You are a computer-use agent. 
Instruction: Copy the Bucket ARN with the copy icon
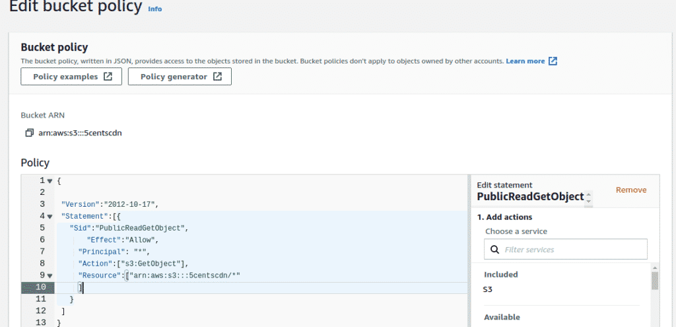(x=29, y=133)
